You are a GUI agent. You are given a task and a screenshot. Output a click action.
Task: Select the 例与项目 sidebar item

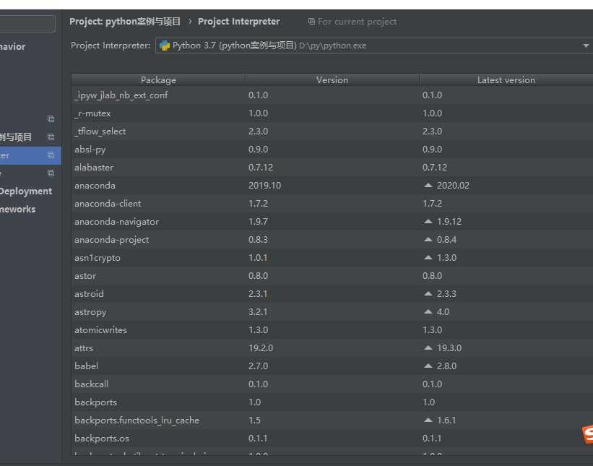(30, 137)
